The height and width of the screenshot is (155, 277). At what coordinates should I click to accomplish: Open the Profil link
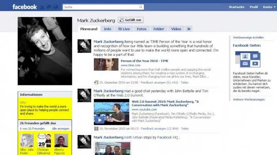coord(254,7)
